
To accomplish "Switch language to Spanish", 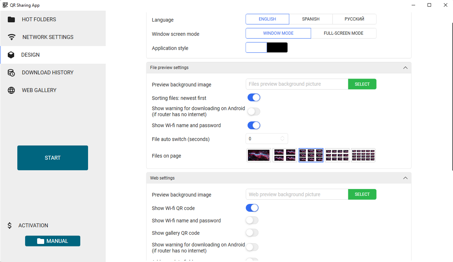I will point(310,19).
